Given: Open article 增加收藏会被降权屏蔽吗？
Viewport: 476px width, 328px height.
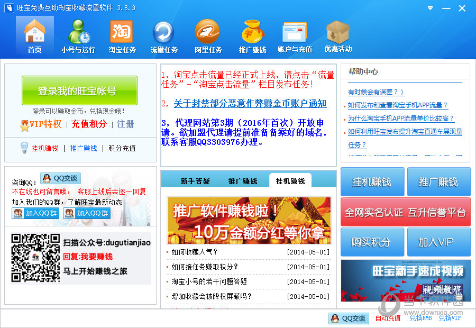Looking at the screenshot, I should click(x=212, y=296).
